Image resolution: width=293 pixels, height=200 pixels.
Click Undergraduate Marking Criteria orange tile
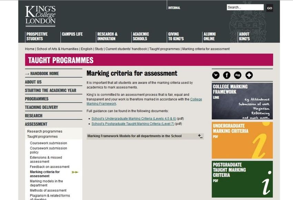point(242,140)
